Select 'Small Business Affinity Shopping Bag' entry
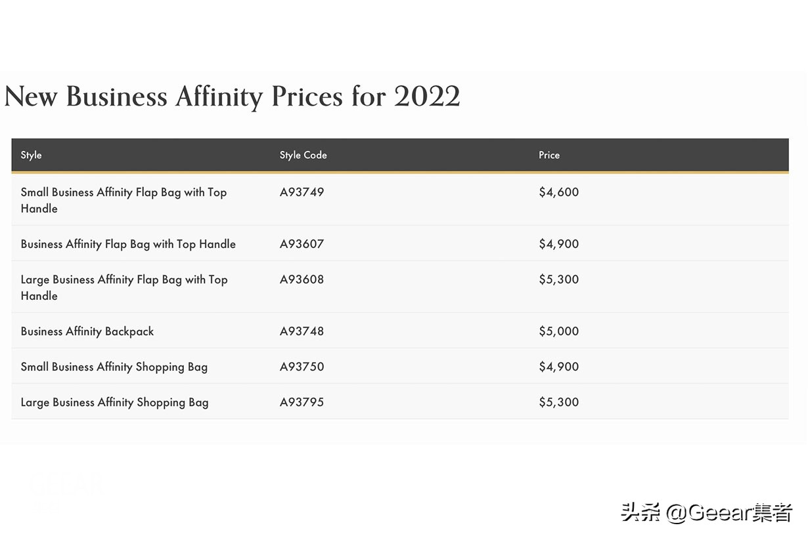 pyautogui.click(x=114, y=367)
